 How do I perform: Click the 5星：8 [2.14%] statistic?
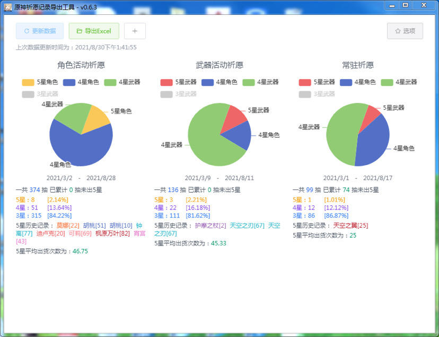coord(42,200)
